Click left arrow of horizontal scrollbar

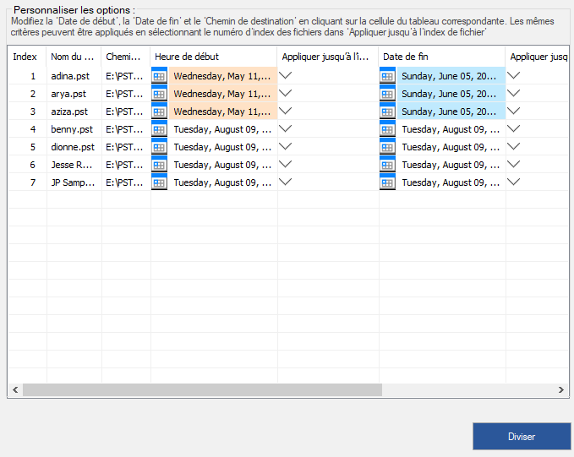[14, 390]
